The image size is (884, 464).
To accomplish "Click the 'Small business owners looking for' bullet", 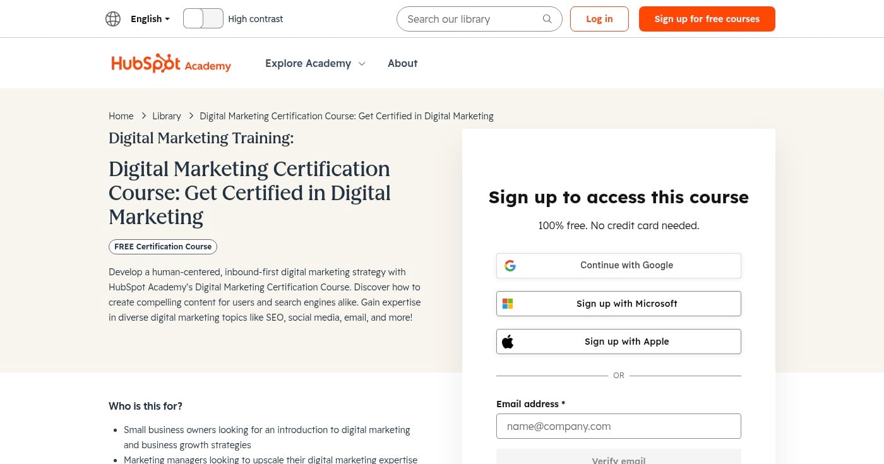I will [x=267, y=437].
